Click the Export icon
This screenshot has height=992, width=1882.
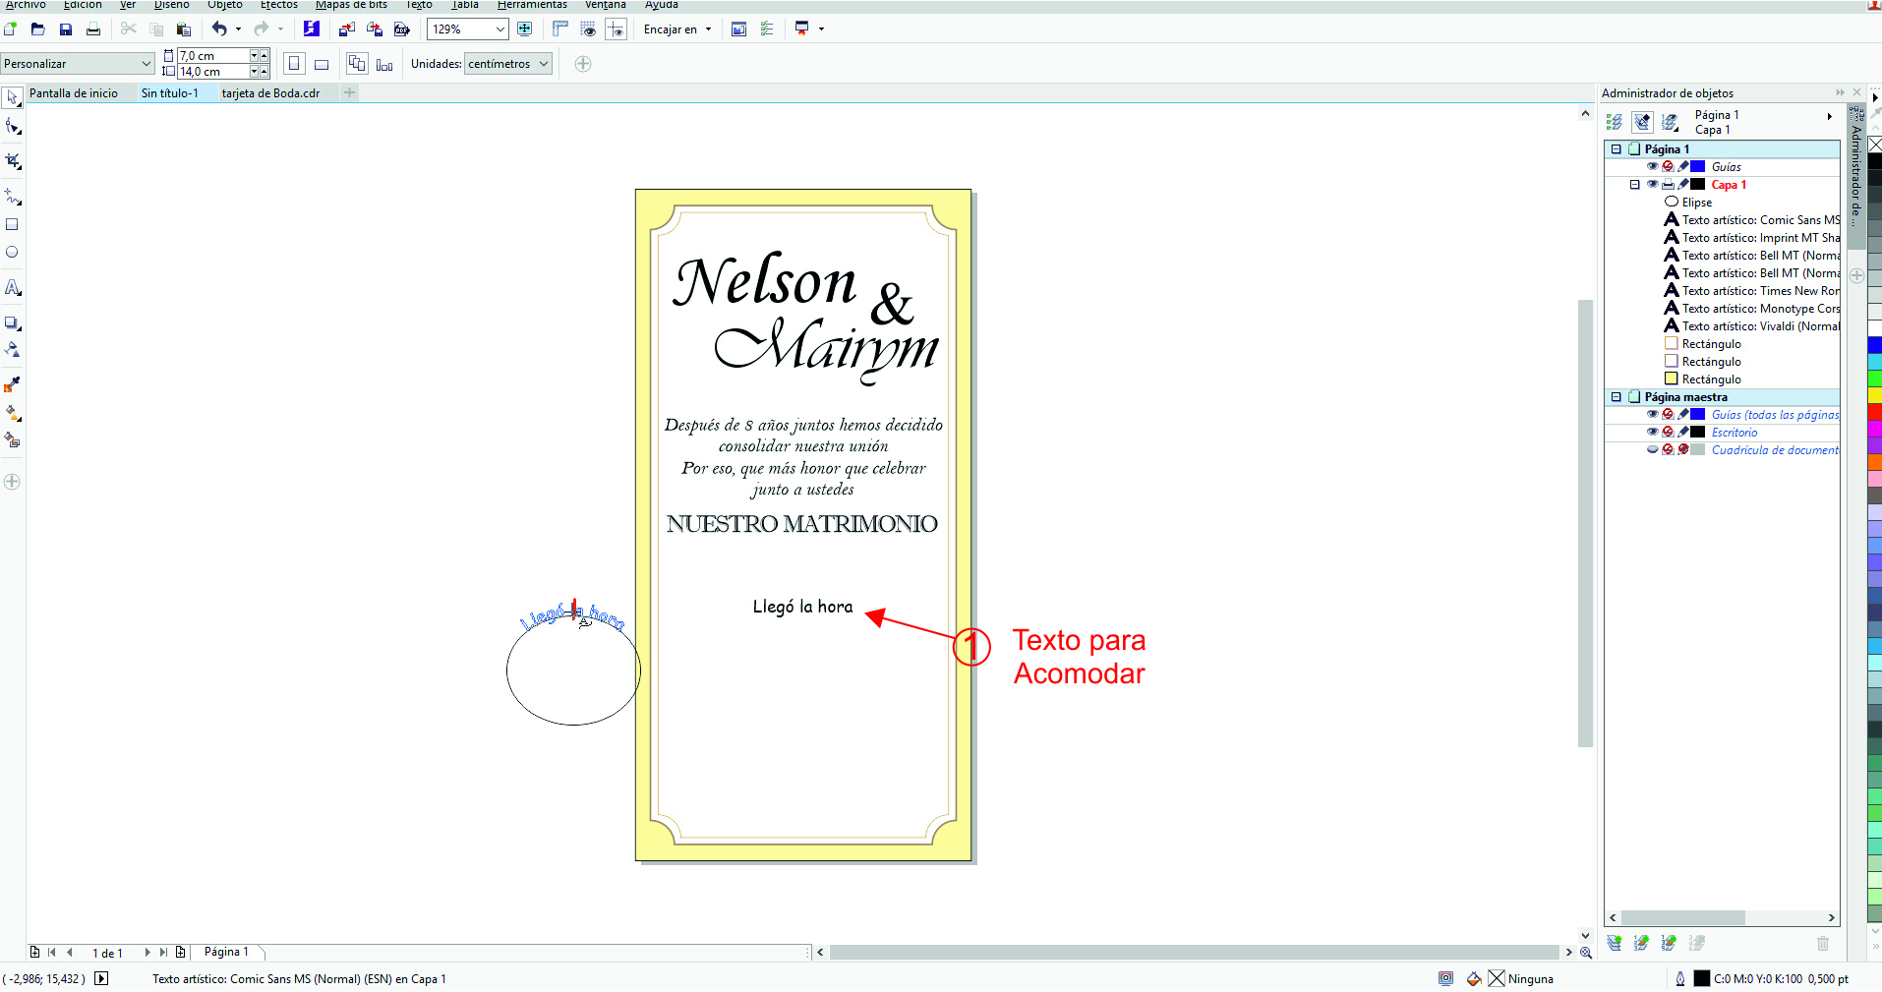point(374,29)
